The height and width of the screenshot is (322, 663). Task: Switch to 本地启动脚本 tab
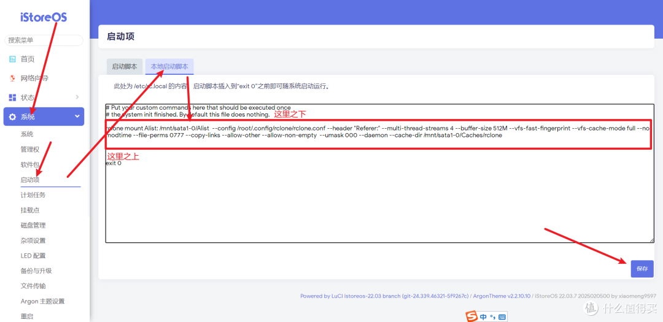(169, 66)
